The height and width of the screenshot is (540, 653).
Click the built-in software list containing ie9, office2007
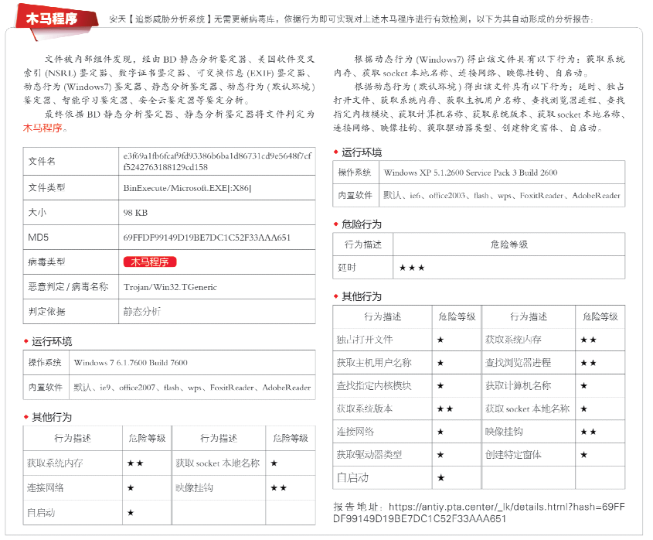[x=192, y=388]
